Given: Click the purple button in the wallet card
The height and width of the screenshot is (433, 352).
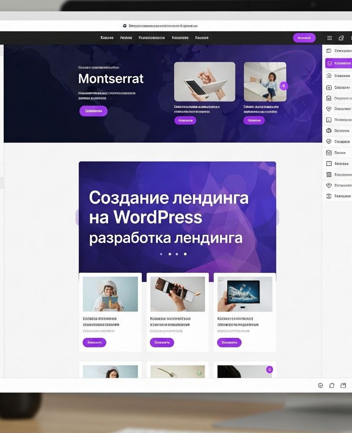Looking at the screenshot, I should point(162,342).
